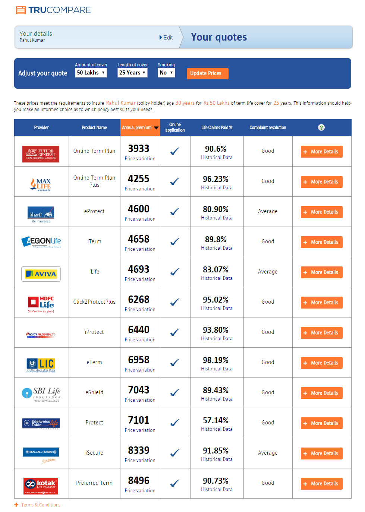Open the help question mark icon
Screen dimensions: 365x512
pyautogui.click(x=321, y=127)
